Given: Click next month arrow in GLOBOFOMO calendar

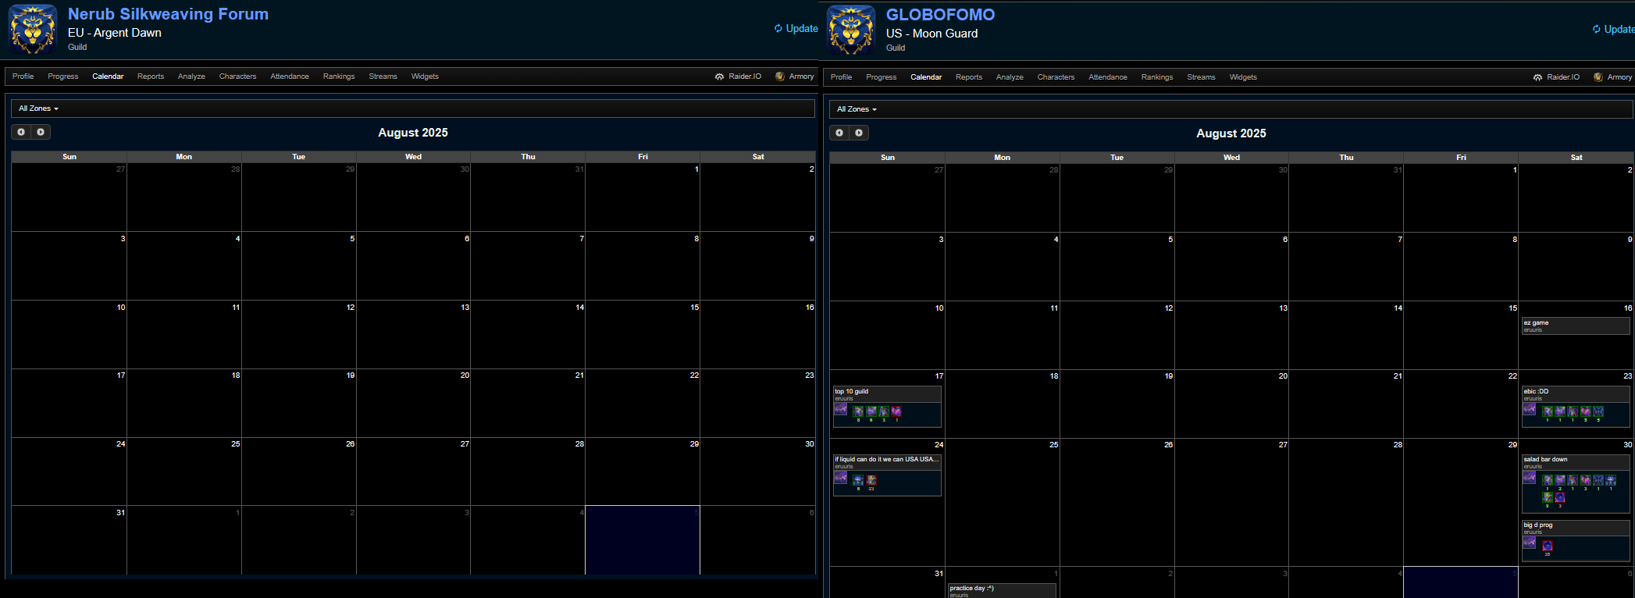Looking at the screenshot, I should click(x=859, y=133).
